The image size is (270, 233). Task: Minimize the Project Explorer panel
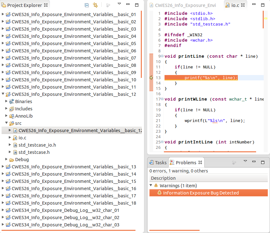pos(128,4)
